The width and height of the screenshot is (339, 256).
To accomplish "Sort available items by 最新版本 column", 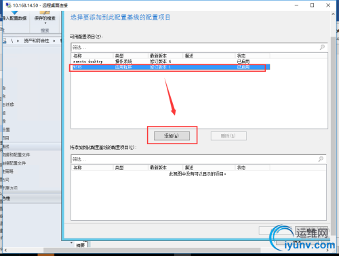I will pyautogui.click(x=165, y=56).
